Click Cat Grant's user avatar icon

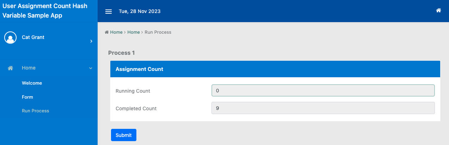10,38
